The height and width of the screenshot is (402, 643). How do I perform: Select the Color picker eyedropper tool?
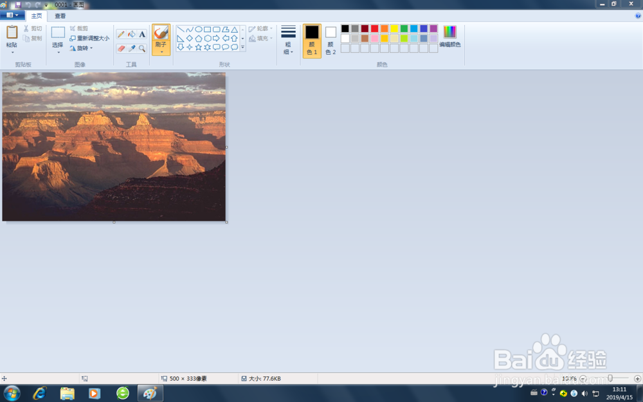(x=132, y=48)
